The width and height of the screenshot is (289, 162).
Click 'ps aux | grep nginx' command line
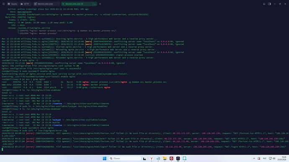coord(23,79)
